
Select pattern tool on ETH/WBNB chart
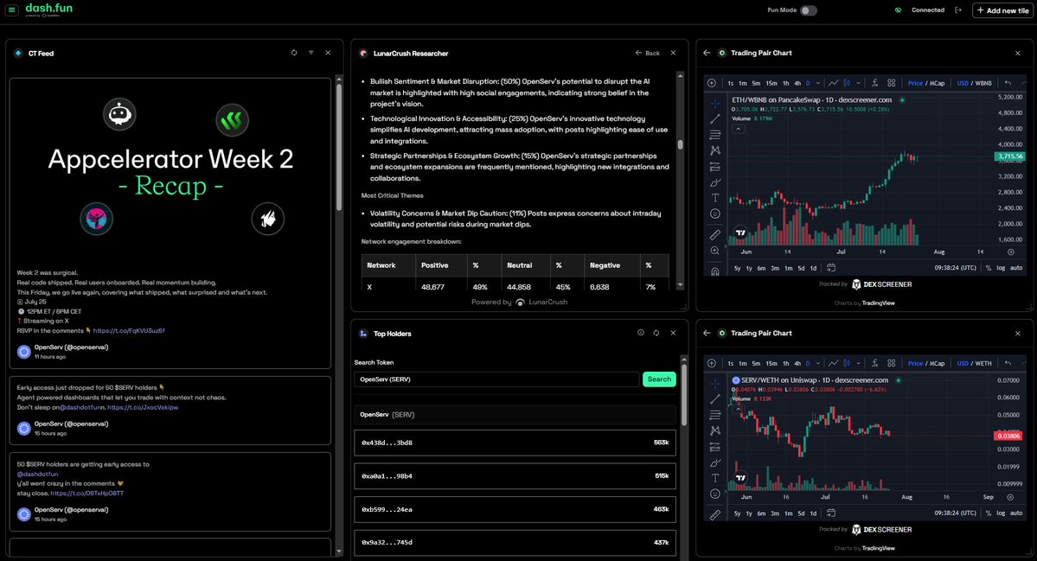(x=715, y=150)
